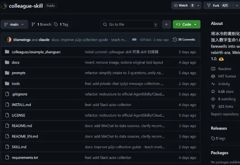Click the tools folder icon

[7, 83]
